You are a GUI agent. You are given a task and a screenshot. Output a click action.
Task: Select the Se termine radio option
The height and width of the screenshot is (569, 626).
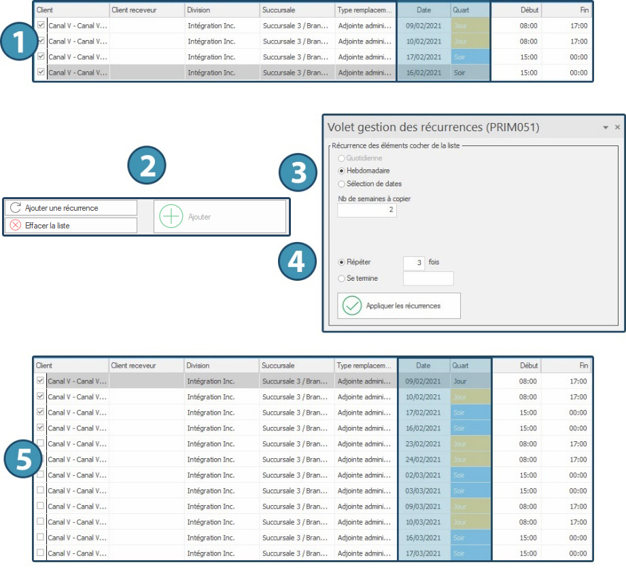click(x=342, y=278)
